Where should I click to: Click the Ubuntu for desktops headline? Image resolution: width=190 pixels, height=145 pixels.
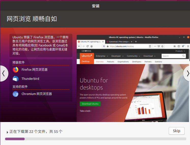(x=94, y=84)
